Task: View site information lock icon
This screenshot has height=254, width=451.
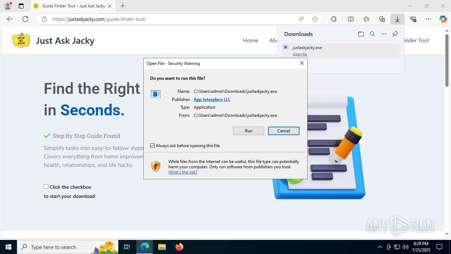Action: coord(44,19)
